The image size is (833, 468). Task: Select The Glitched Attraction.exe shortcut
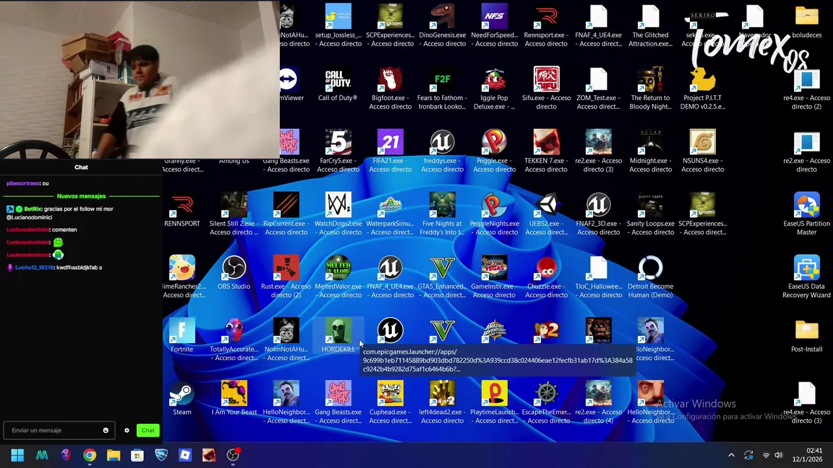[650, 25]
